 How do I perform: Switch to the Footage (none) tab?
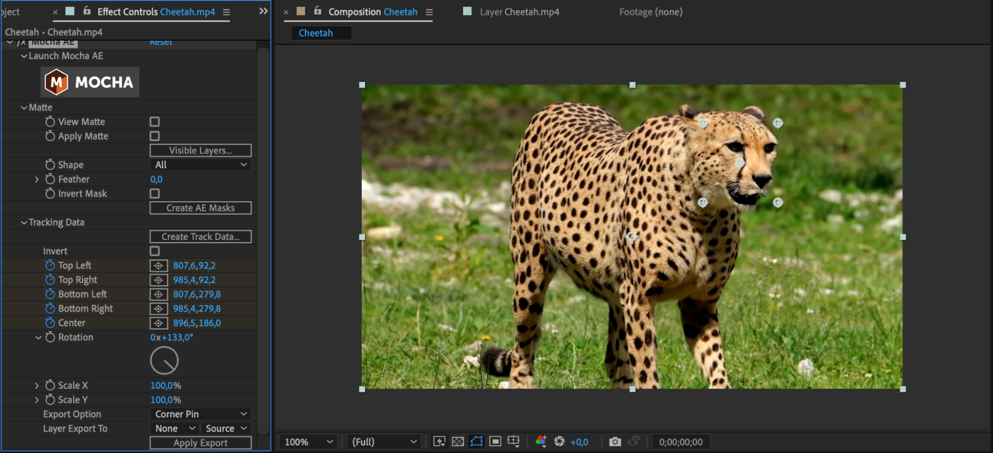point(651,12)
